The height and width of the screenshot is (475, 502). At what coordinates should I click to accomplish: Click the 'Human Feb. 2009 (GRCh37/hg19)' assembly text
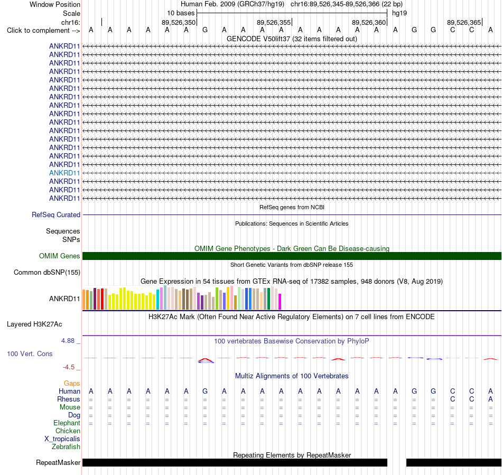point(233,4)
